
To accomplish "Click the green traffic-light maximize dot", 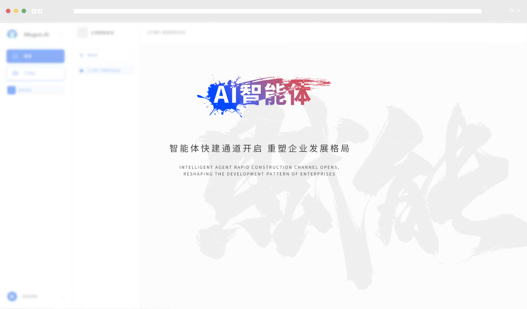I will (24, 11).
